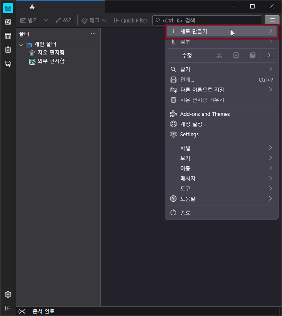The image size is (282, 316).
Task: Open Settings from the app menu
Action: pos(222,135)
